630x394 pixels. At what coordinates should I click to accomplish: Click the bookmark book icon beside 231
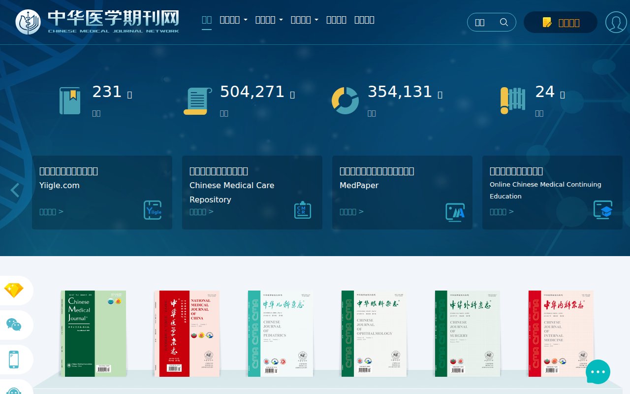(x=70, y=100)
